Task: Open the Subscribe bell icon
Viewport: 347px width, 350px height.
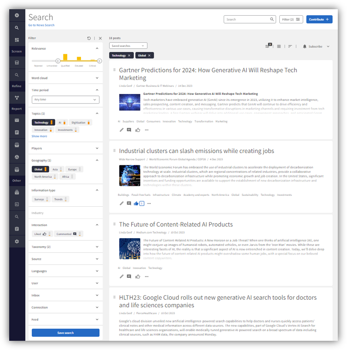Action: point(305,47)
